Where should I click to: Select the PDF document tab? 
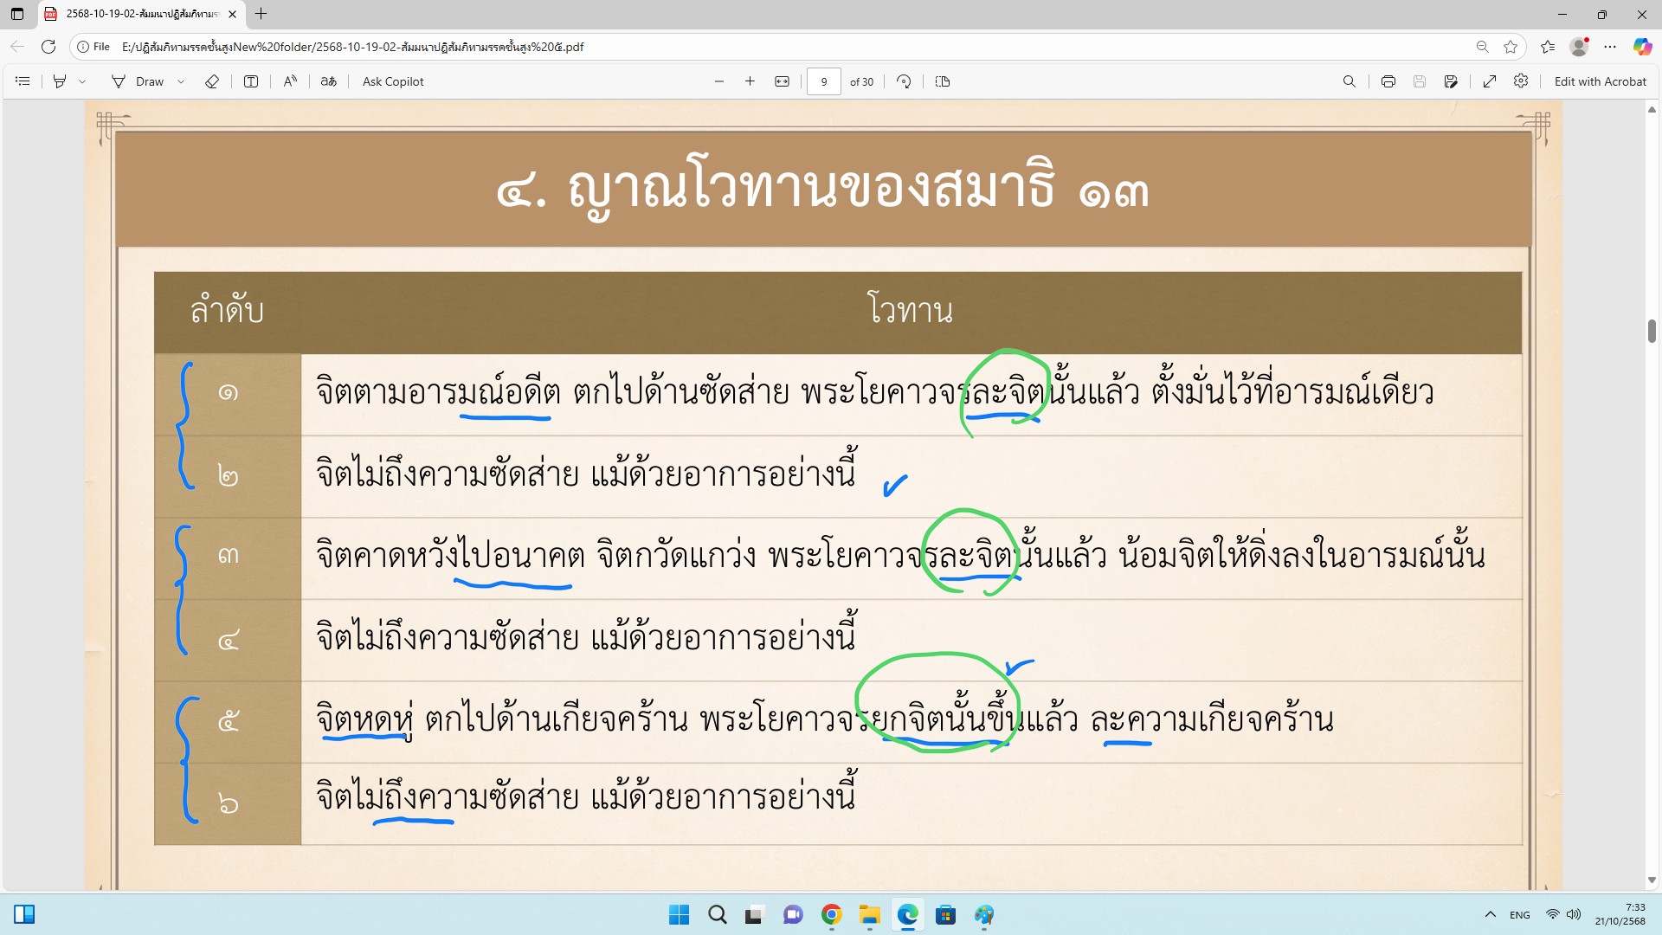click(x=138, y=14)
